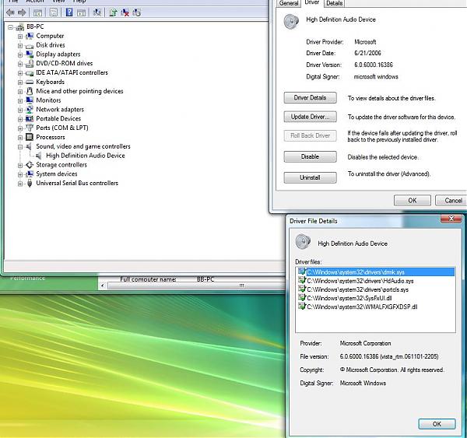The width and height of the screenshot is (467, 438).
Task: Click the Storage controllers category icon
Action: [30, 165]
